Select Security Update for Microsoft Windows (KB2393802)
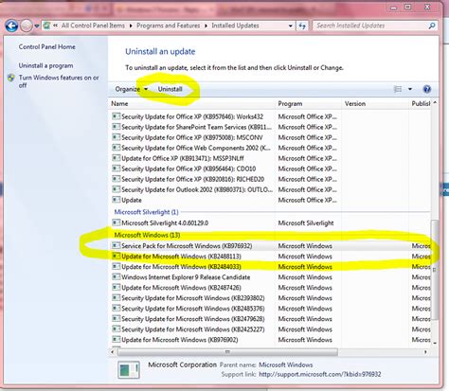The width and height of the screenshot is (449, 391). tap(193, 298)
